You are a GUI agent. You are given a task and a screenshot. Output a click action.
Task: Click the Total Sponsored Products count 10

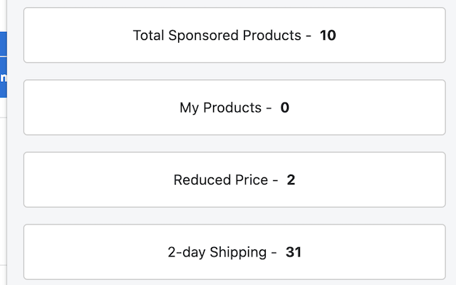(x=328, y=36)
